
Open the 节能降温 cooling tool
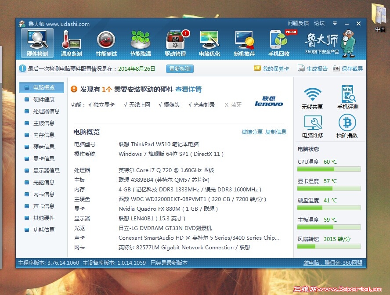pos(141,43)
